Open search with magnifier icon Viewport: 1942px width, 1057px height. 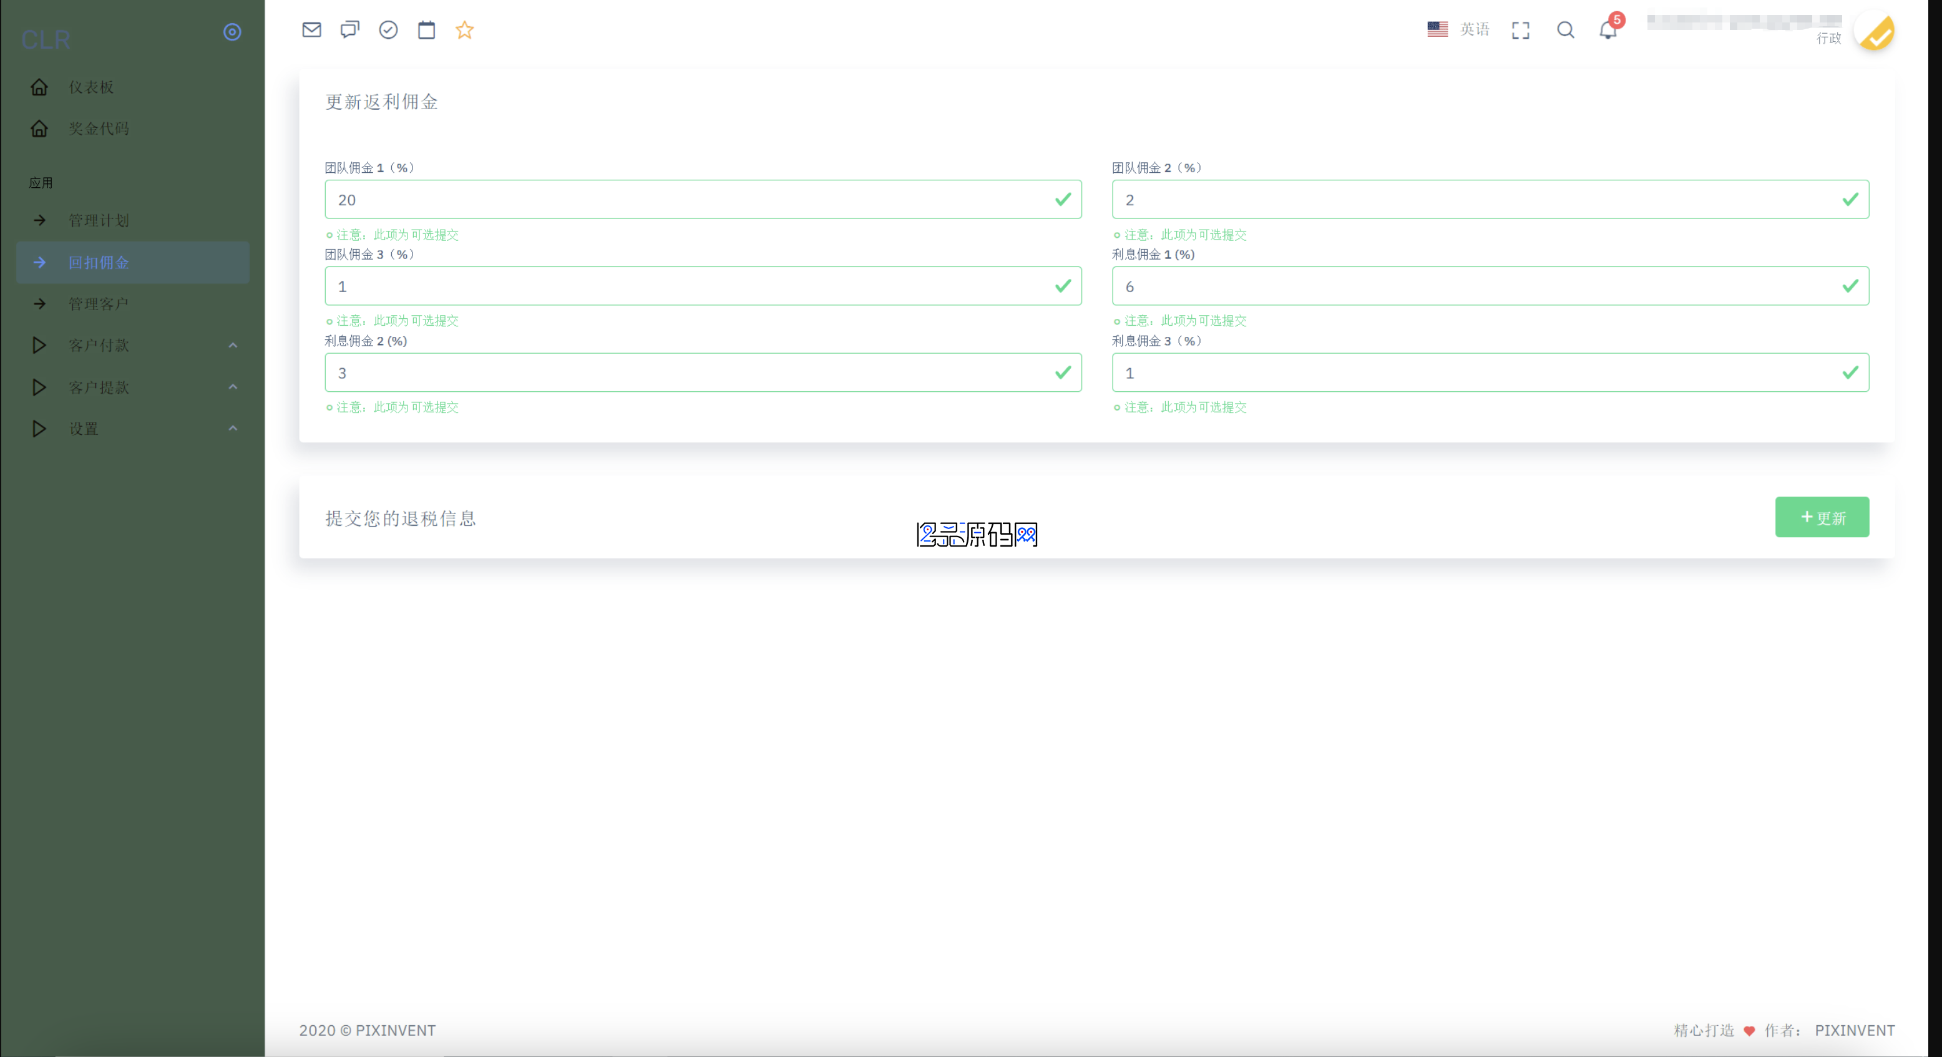point(1565,30)
